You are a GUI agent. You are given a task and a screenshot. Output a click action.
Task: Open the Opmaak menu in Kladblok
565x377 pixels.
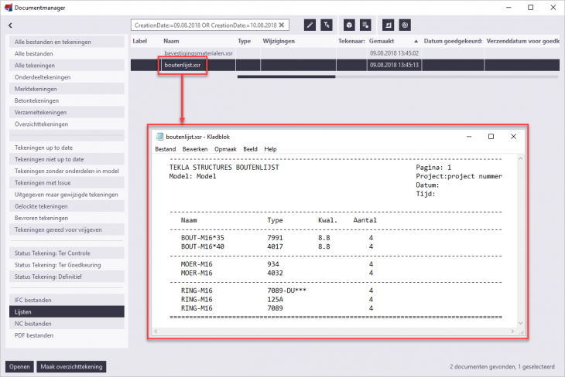225,148
